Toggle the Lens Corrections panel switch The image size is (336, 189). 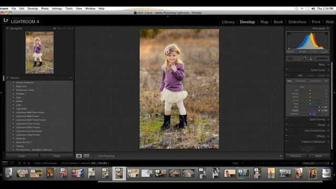[x=287, y=130]
